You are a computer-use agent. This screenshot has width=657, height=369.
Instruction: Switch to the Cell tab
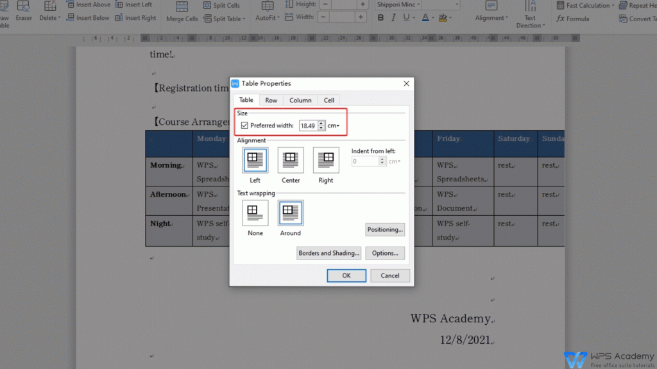tap(329, 101)
